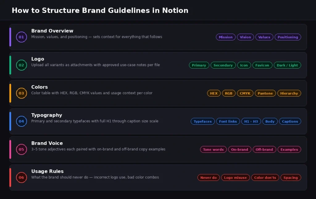Click the Never do tag

pos(208,178)
